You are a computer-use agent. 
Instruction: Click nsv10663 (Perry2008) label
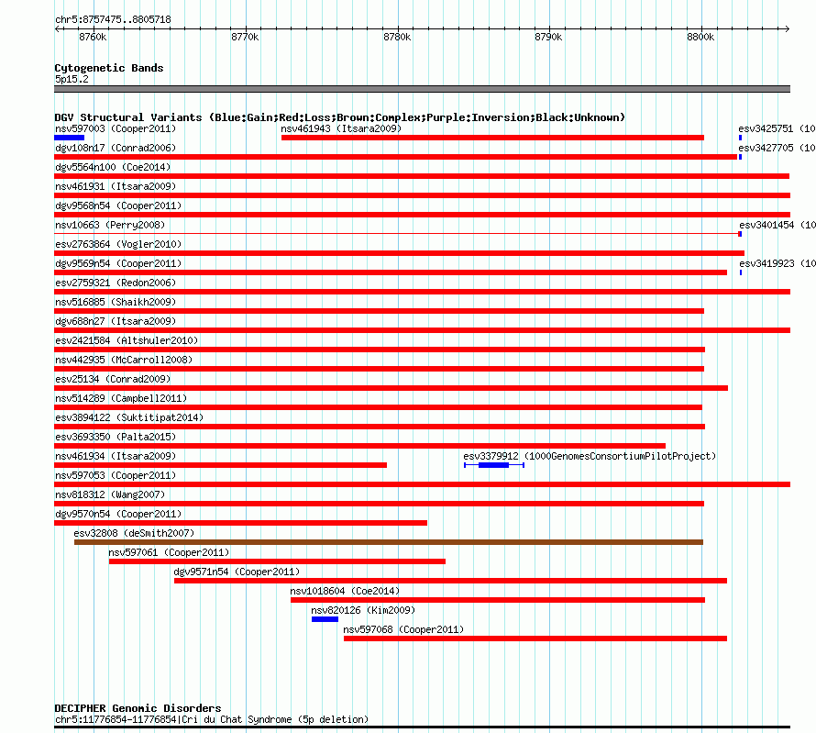click(x=110, y=225)
